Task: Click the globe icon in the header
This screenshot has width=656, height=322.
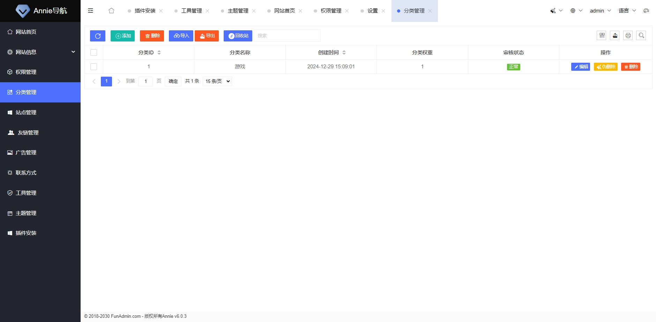Action: point(573,10)
